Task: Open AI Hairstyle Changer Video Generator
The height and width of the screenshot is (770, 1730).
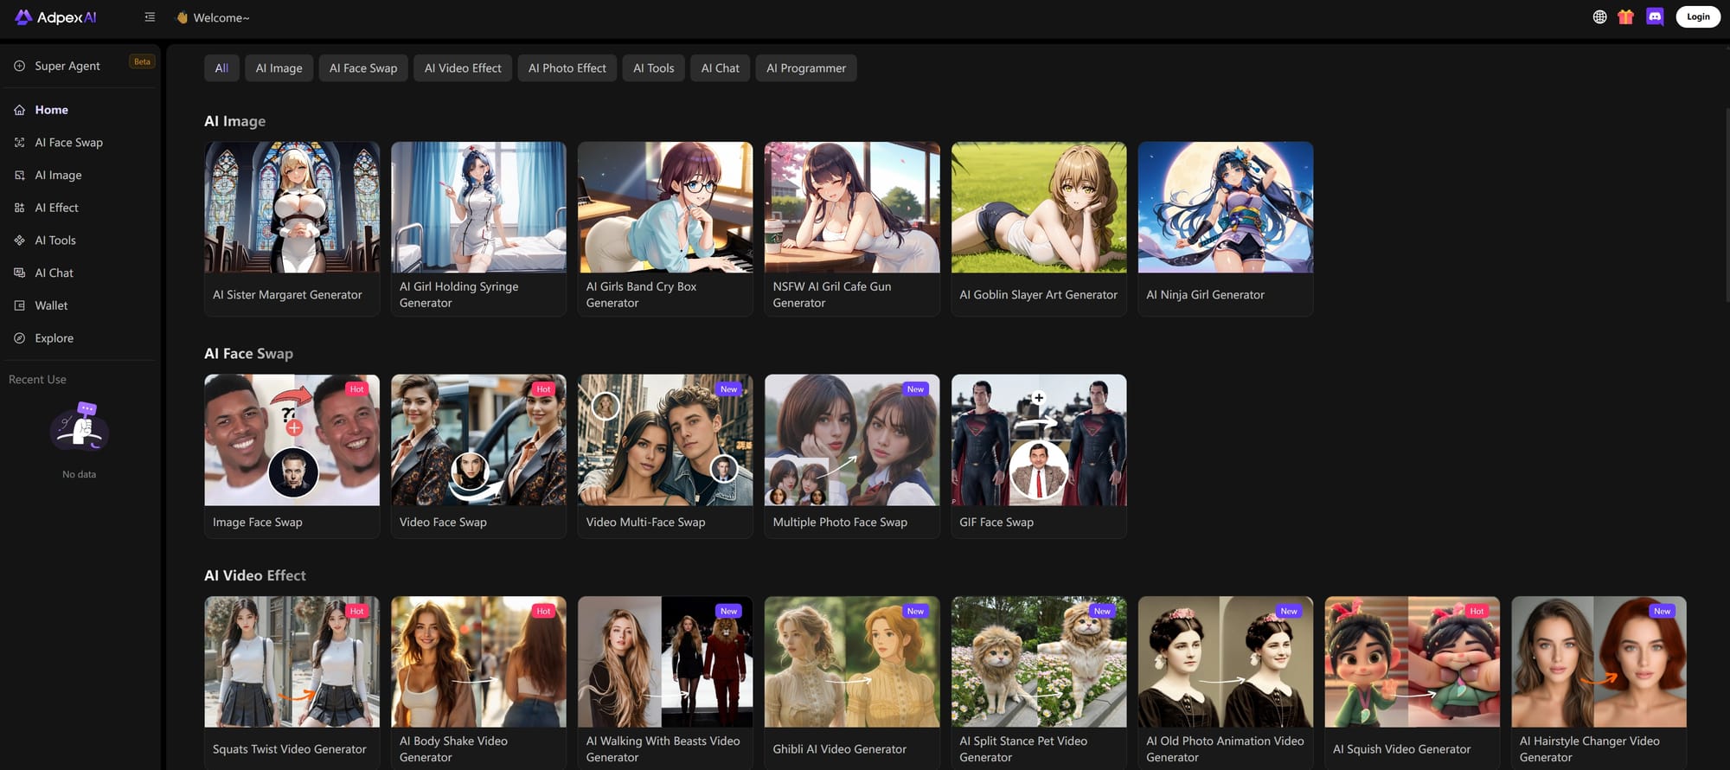Action: click(1599, 682)
